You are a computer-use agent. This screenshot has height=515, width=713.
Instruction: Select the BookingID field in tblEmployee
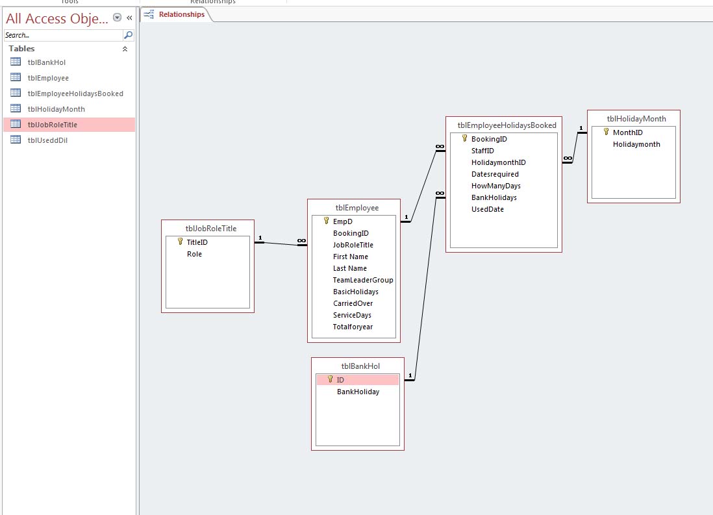click(354, 233)
